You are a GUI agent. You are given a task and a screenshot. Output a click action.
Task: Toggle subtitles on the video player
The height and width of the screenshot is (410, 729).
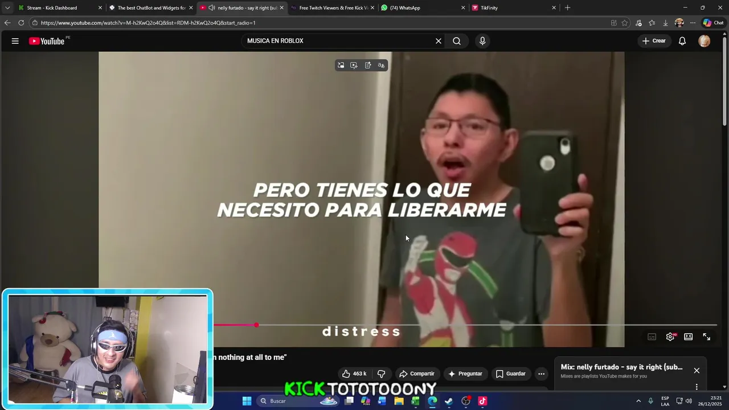click(652, 337)
